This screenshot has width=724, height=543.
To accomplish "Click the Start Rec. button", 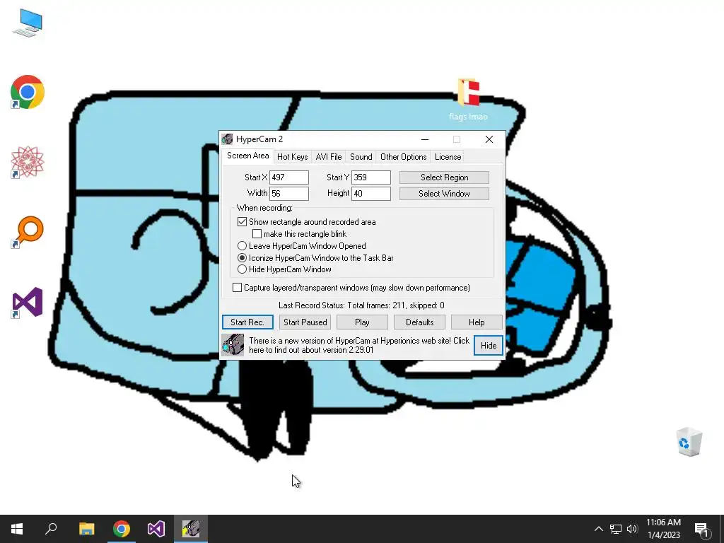I will point(247,322).
